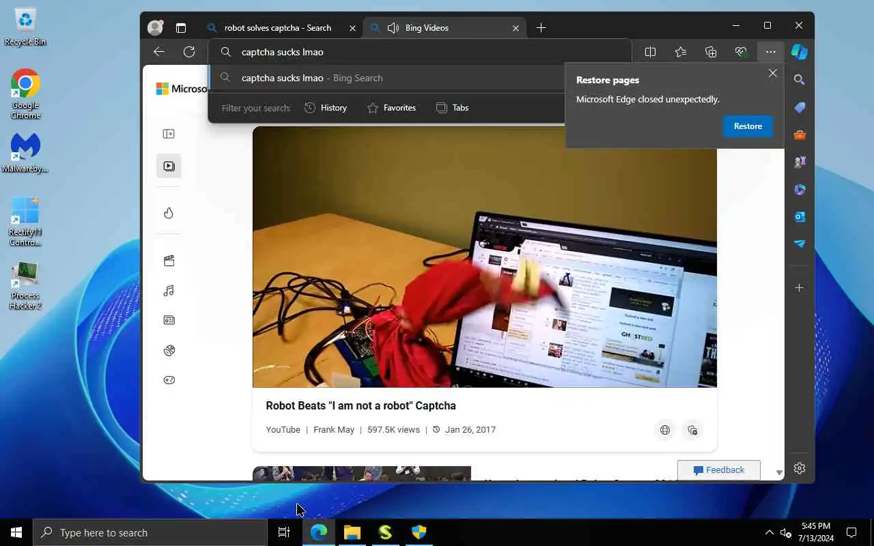Open the News category icon
Viewport: 874px width, 546px height.
tap(169, 320)
